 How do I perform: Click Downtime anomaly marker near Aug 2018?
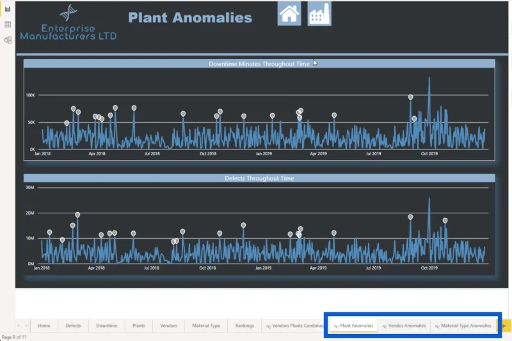click(183, 114)
